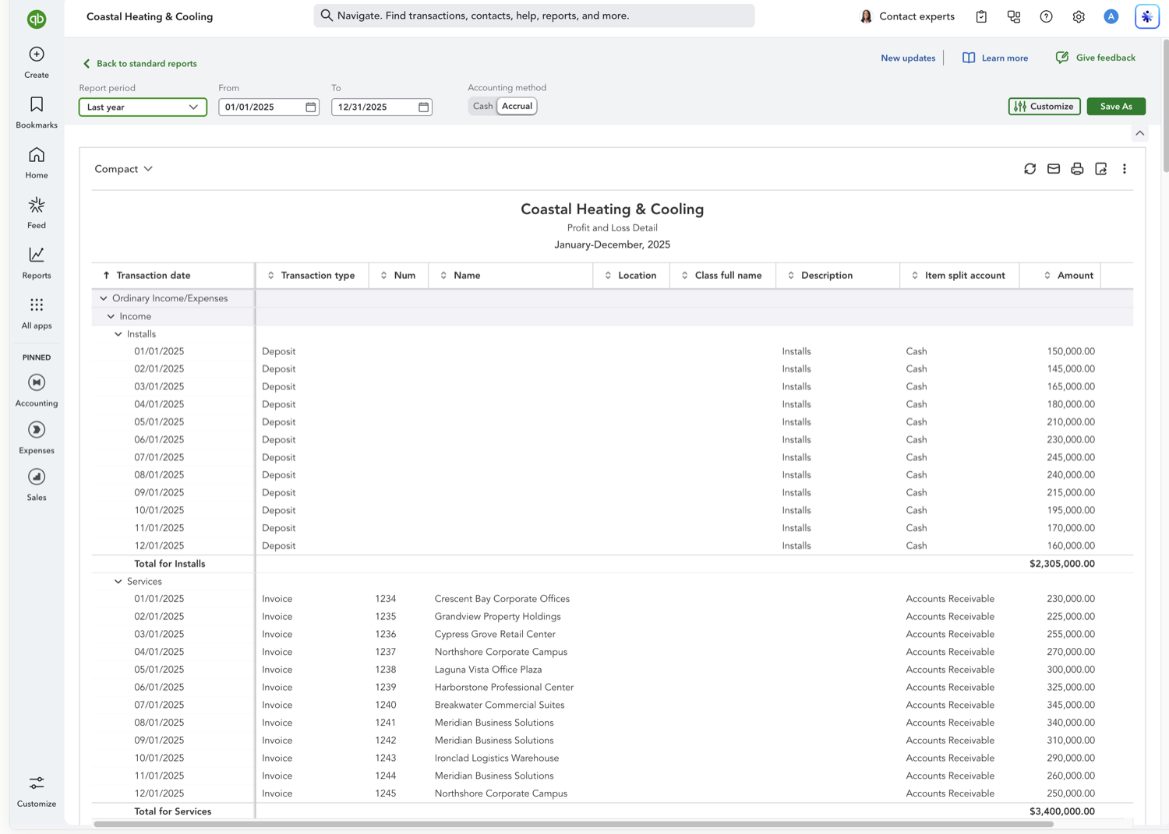The width and height of the screenshot is (1169, 834).
Task: Open the user profile avatar A
Action: pos(1111,16)
